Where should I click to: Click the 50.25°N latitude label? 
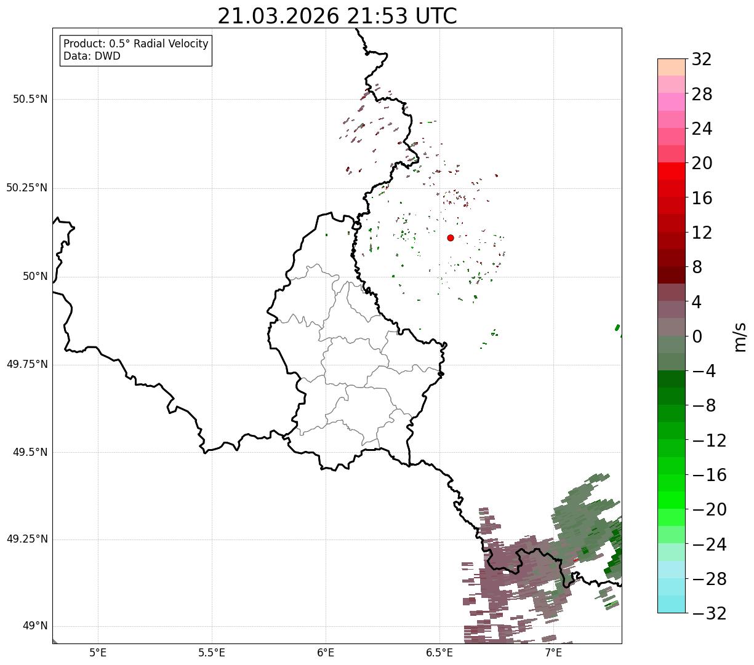point(27,188)
